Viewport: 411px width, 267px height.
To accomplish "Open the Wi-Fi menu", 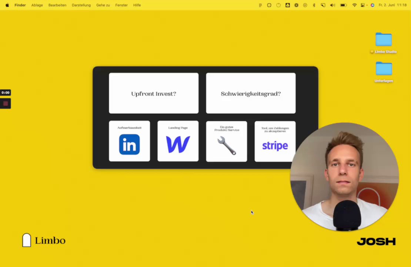I will (354, 5).
